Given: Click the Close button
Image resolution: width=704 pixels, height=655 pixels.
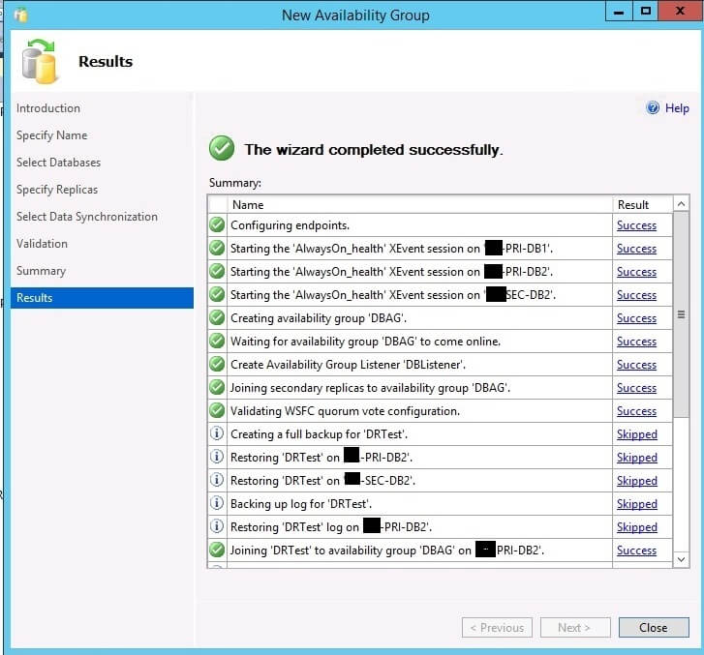Looking at the screenshot, I should coord(654,627).
